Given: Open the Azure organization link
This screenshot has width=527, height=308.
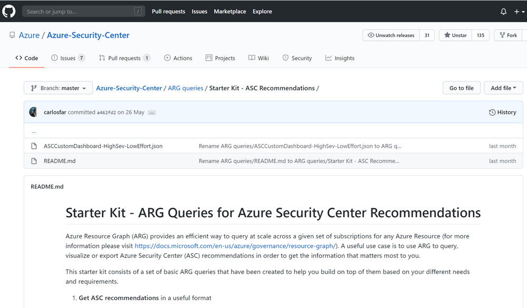Looking at the screenshot, I should point(29,35).
